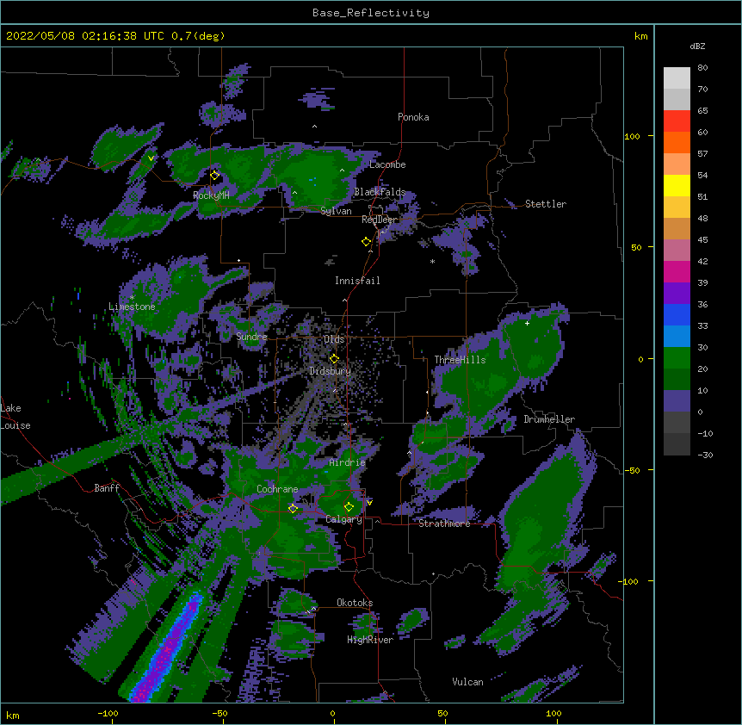The image size is (742, 725).
Task: Click the -100 tick on bottom km axis
Action: click(x=108, y=713)
